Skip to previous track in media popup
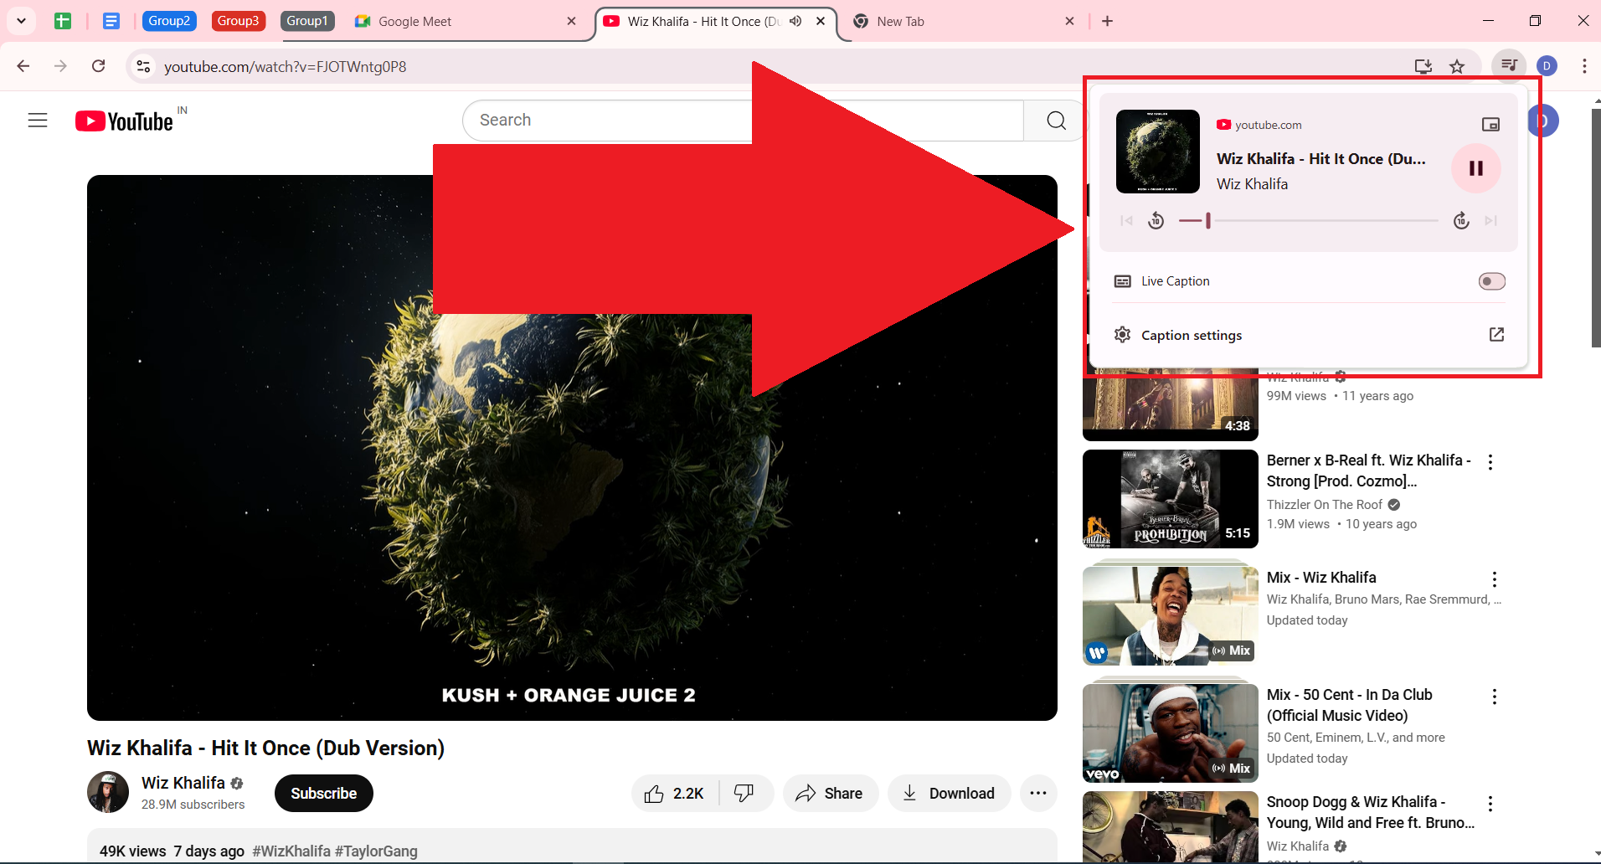Image resolution: width=1601 pixels, height=864 pixels. 1127,221
